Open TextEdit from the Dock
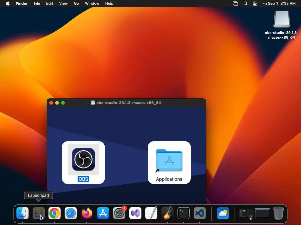Screen dimensions: 301x225 (x=151, y=213)
